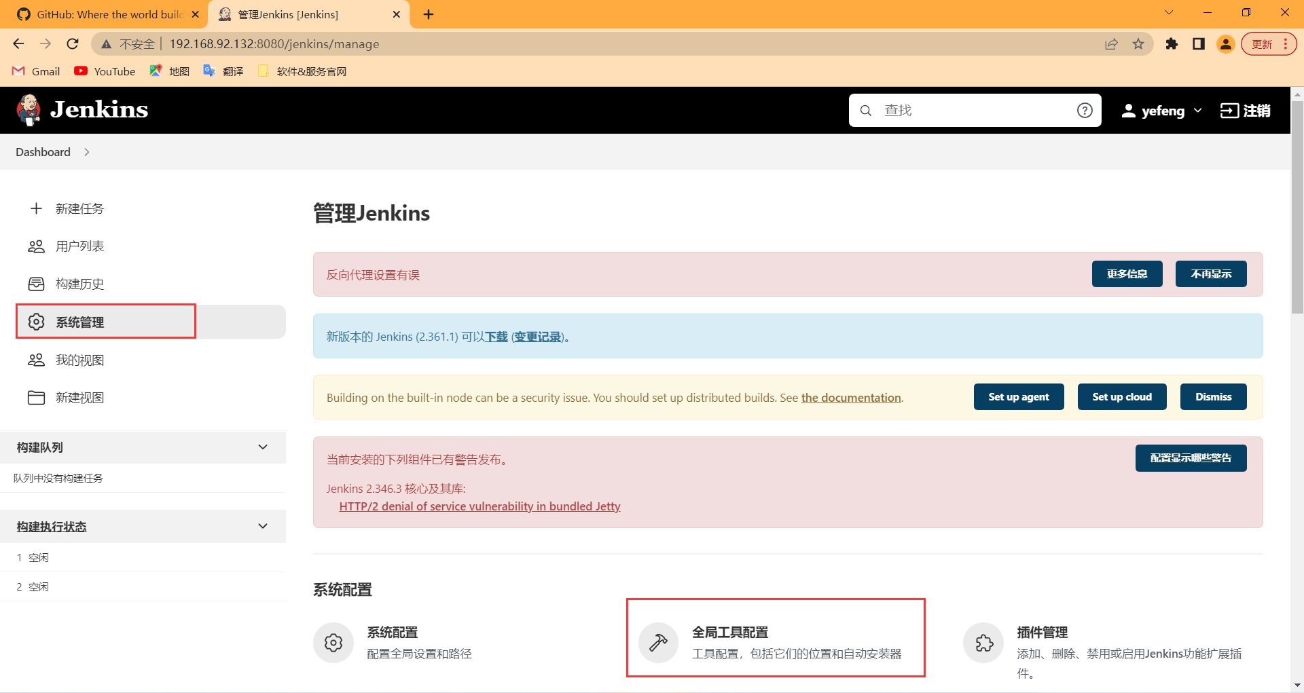Toggle the browser side panel icon
Image resolution: width=1304 pixels, height=693 pixels.
1199,44
